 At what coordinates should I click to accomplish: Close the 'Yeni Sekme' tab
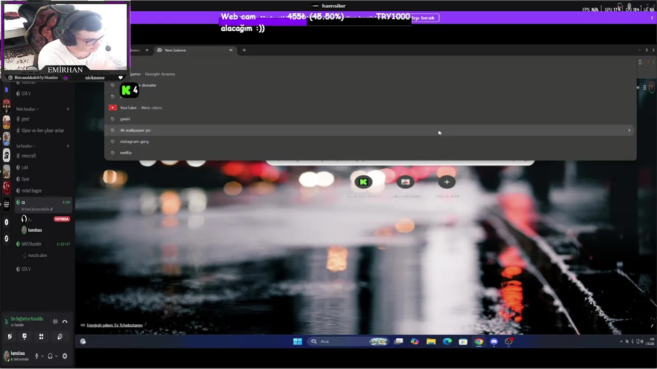pyautogui.click(x=230, y=50)
